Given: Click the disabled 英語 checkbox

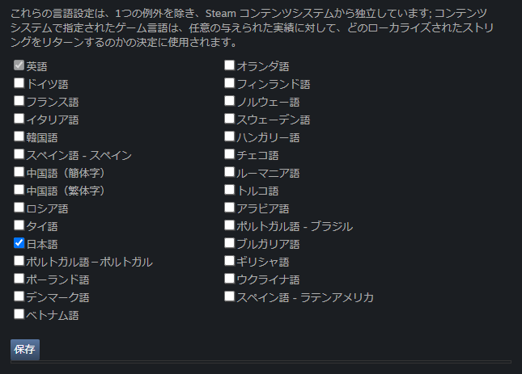Looking at the screenshot, I should click(x=19, y=65).
